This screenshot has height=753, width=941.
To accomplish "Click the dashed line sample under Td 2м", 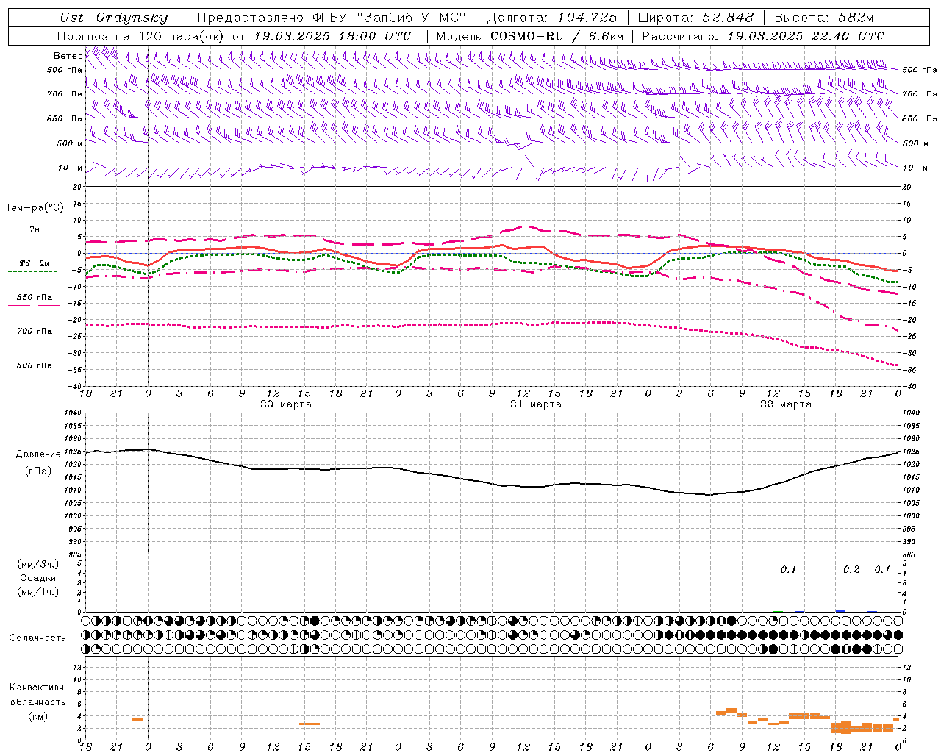I will (32, 272).
